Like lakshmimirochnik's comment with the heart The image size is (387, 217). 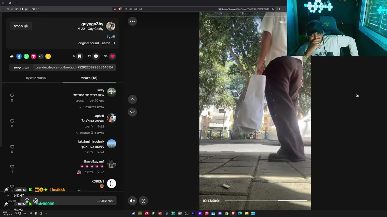[12, 147]
